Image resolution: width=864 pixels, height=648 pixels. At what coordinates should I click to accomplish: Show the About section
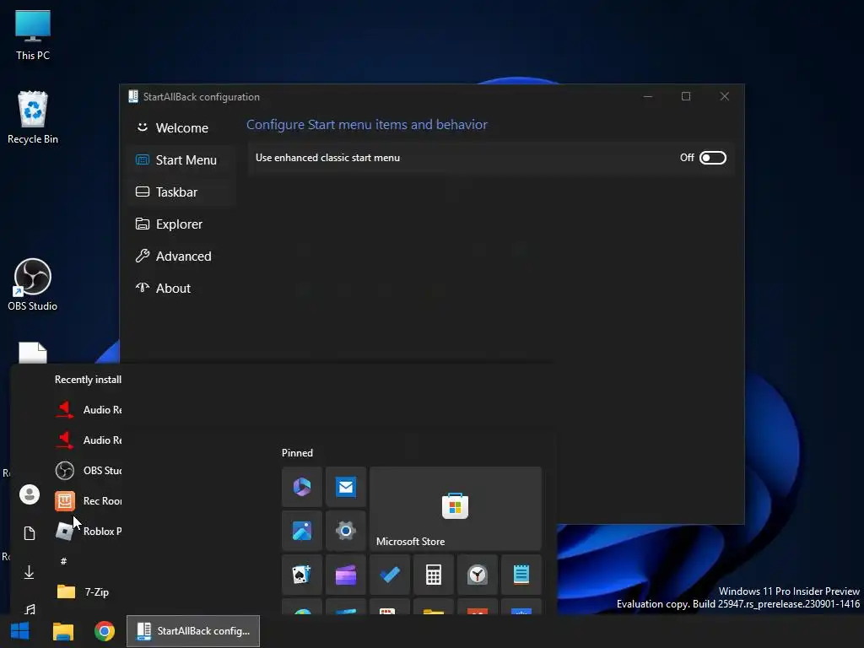[182, 289]
